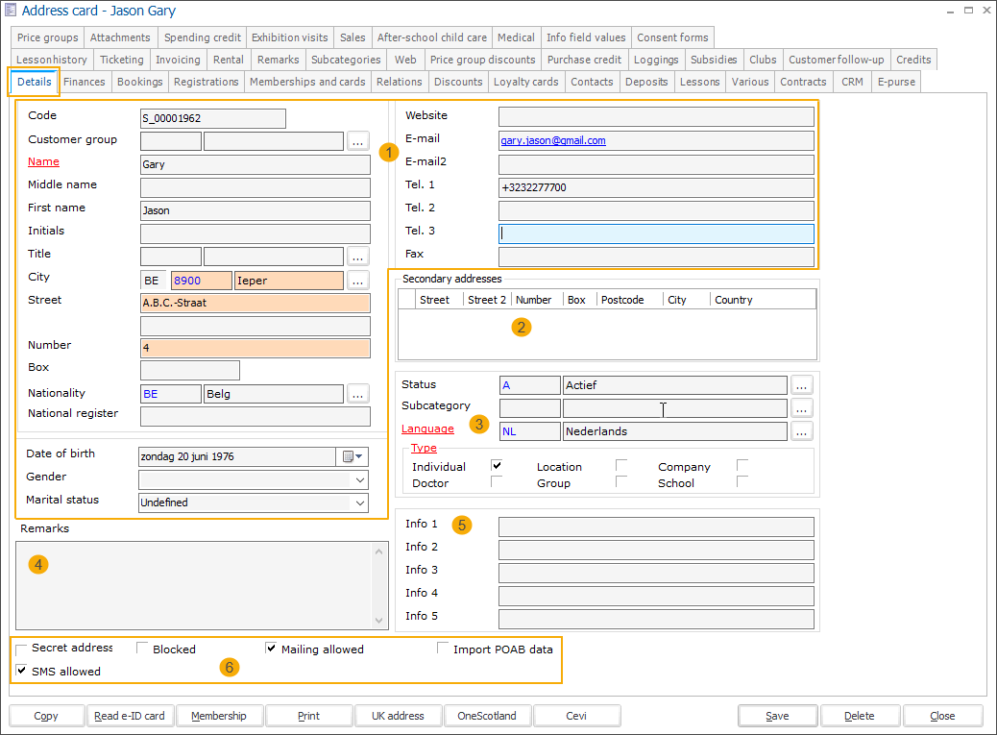Image resolution: width=997 pixels, height=735 pixels.
Task: Open the Customer group lookup ellipsis button
Action: tap(358, 141)
